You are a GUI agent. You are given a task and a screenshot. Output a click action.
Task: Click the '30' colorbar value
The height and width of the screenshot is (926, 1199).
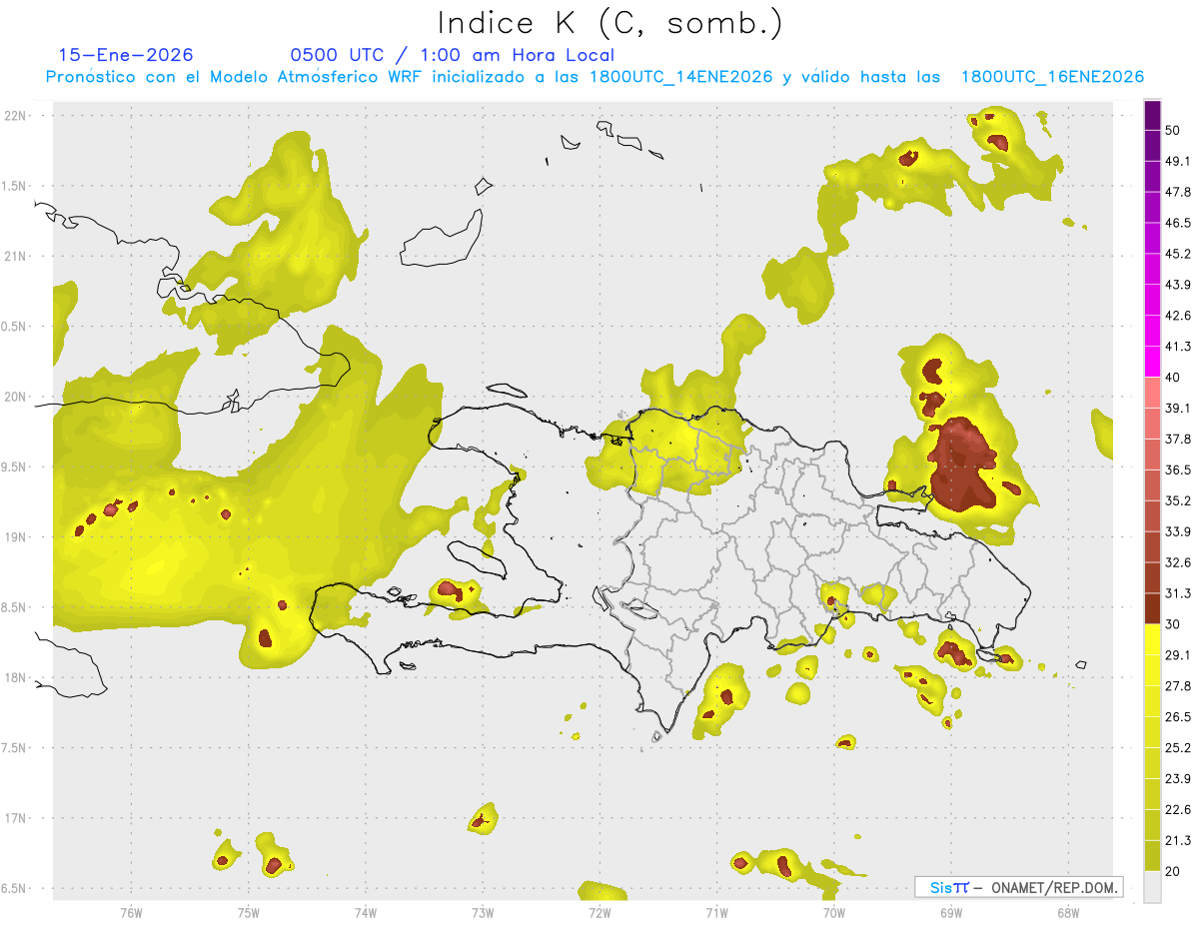1173,624
